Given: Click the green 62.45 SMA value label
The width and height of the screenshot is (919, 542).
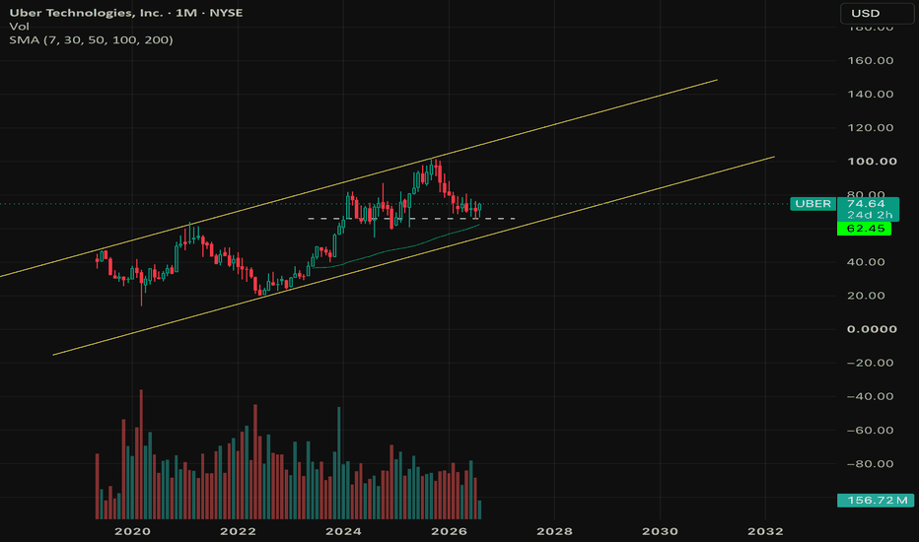Looking at the screenshot, I should 865,229.
